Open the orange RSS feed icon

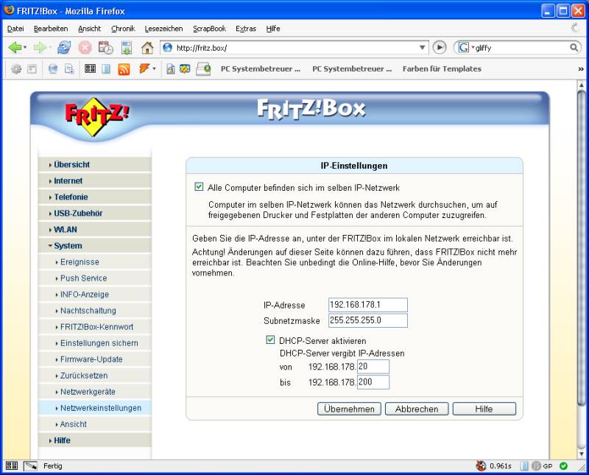click(x=124, y=69)
